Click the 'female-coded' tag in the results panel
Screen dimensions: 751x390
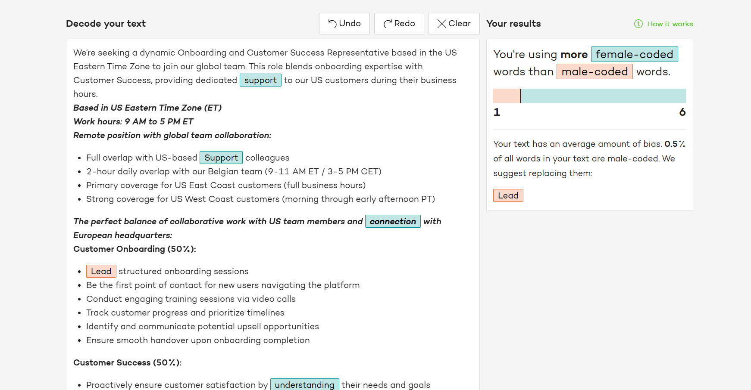634,54
